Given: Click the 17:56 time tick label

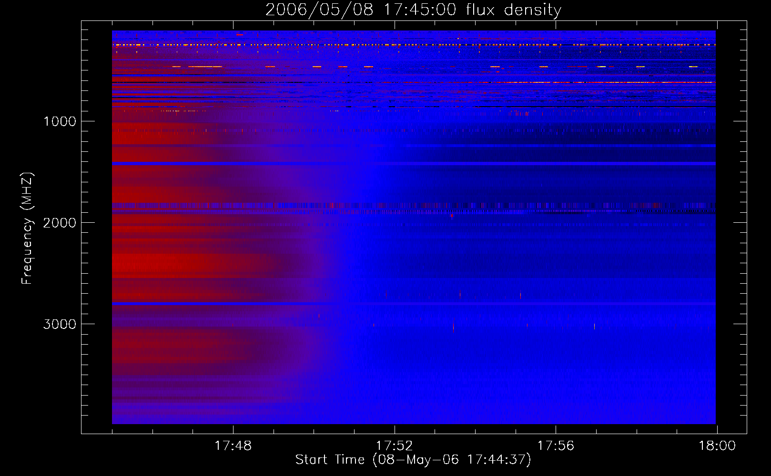Looking at the screenshot, I should 556,446.
